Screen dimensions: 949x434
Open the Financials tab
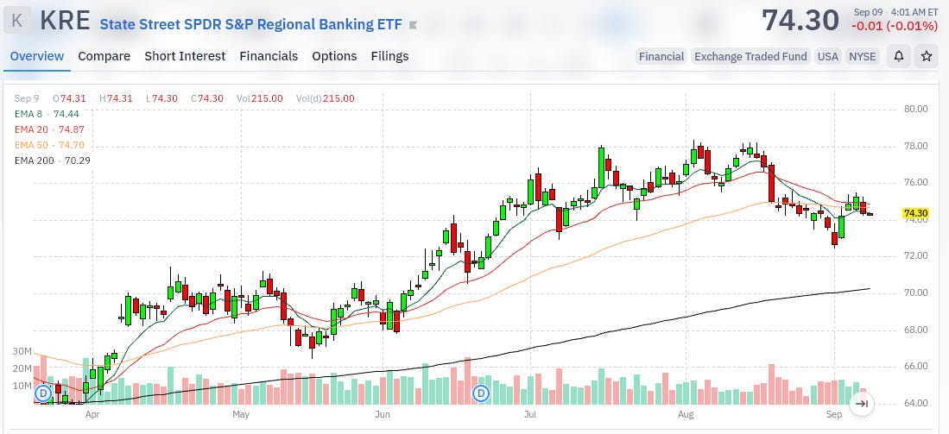pos(269,56)
